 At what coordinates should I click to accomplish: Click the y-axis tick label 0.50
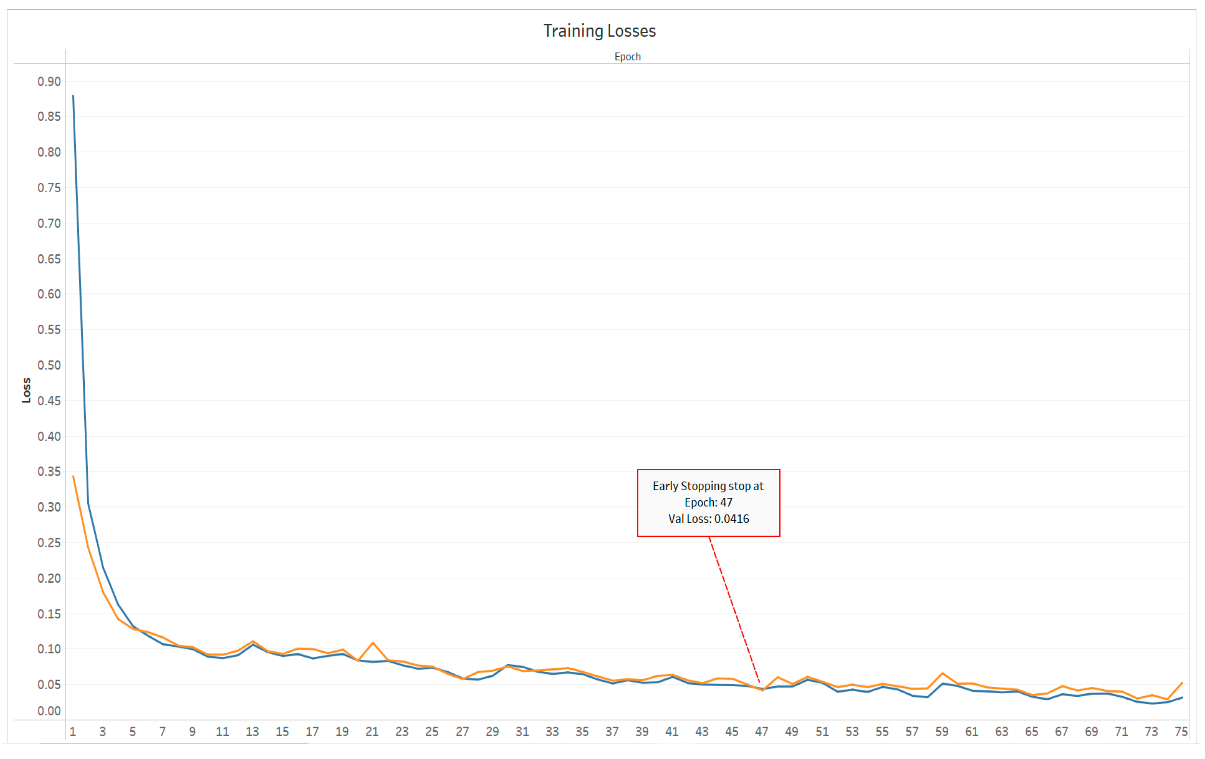[x=49, y=365]
